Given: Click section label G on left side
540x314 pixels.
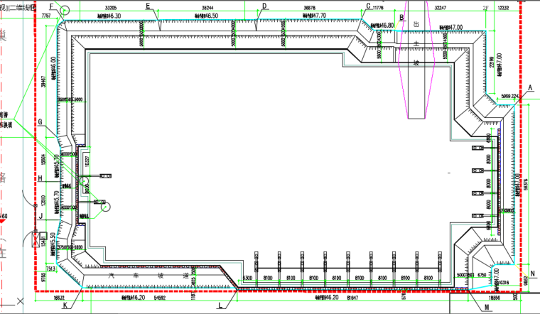Looking at the screenshot, I should (40, 122).
